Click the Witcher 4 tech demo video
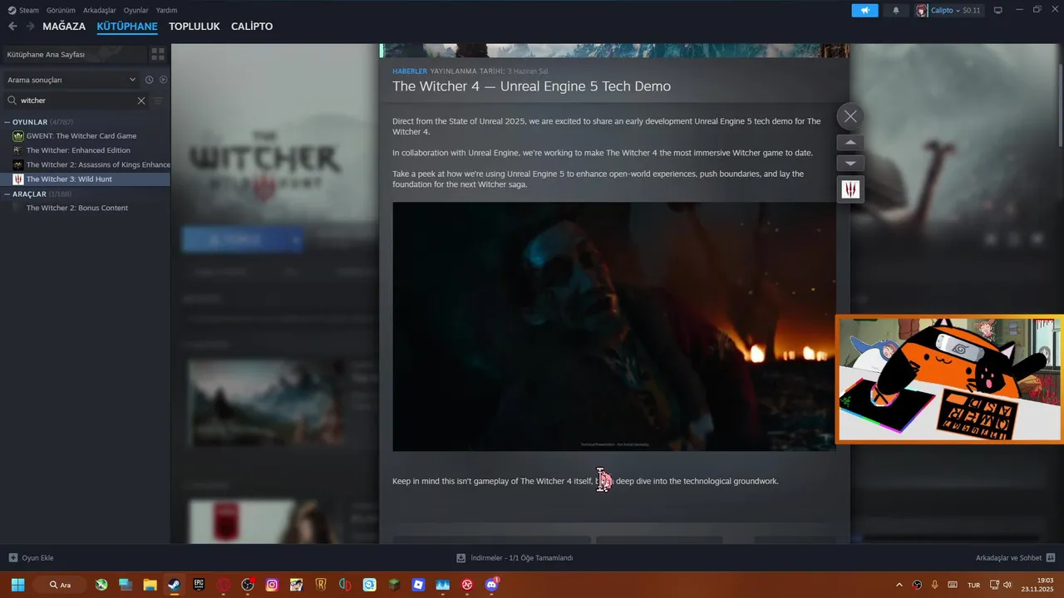This screenshot has width=1064, height=598. 614,326
